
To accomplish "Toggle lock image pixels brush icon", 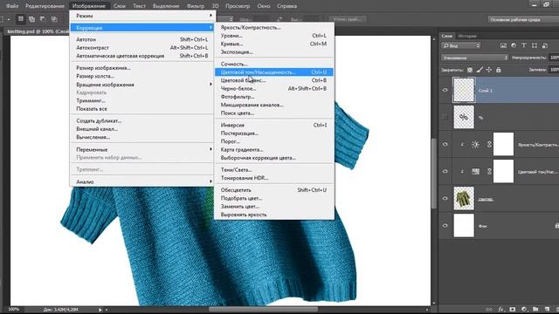I will point(480,70).
